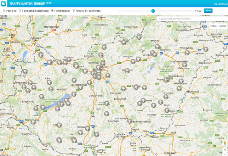This screenshot has height=156, width=228.
Task: Select the camera marker at Berettyóújfalu
Action: tap(181, 81)
